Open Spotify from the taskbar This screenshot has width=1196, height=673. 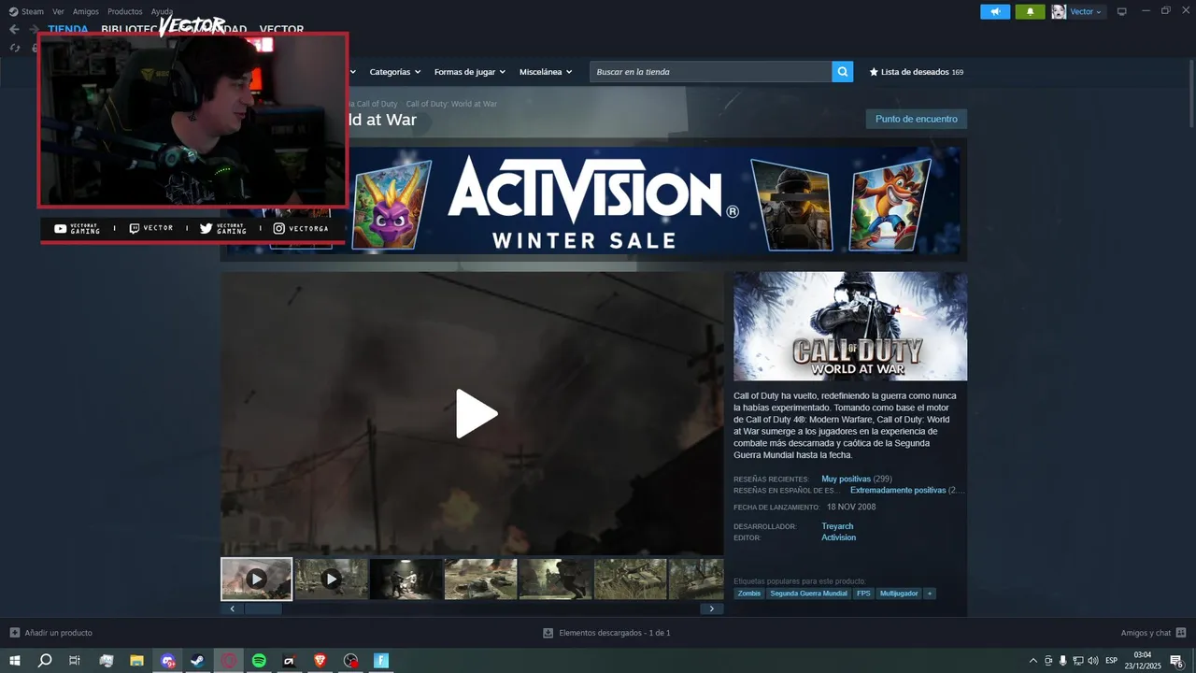click(259, 661)
